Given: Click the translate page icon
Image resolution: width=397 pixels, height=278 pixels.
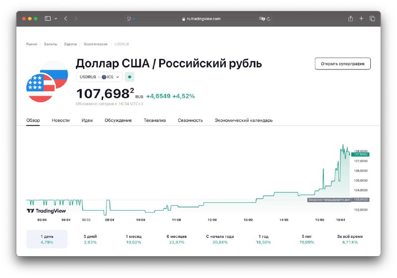Looking at the screenshot, I should click(262, 19).
